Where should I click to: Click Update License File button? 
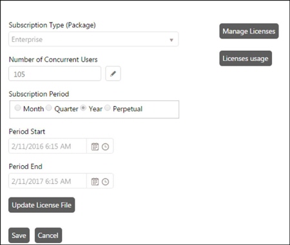point(42,205)
